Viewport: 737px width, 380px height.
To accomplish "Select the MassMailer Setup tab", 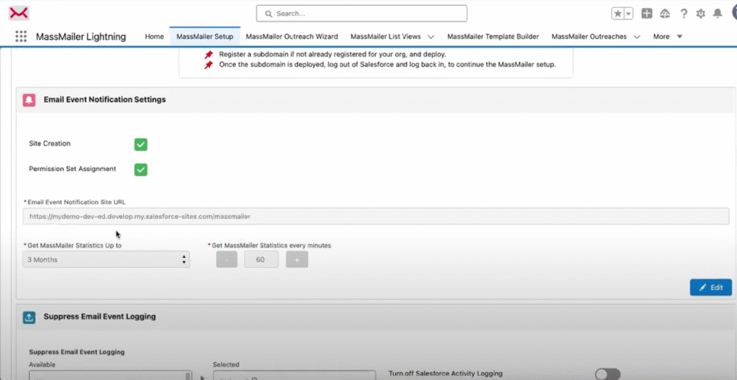I will [x=205, y=37].
